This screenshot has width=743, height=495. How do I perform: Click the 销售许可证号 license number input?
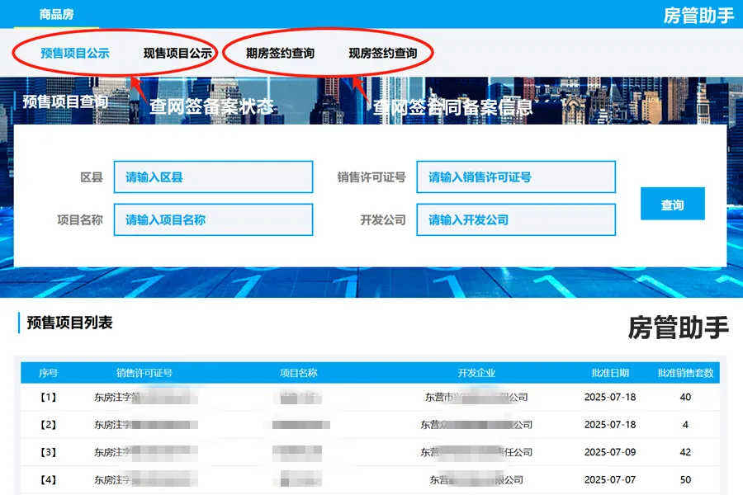(x=515, y=177)
